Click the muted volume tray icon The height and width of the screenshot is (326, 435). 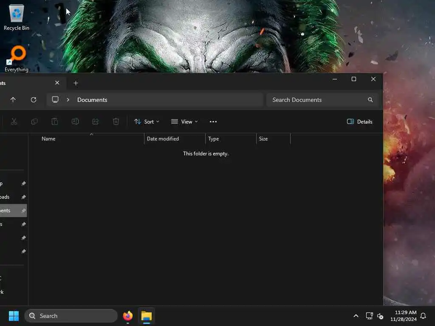[x=380, y=316]
